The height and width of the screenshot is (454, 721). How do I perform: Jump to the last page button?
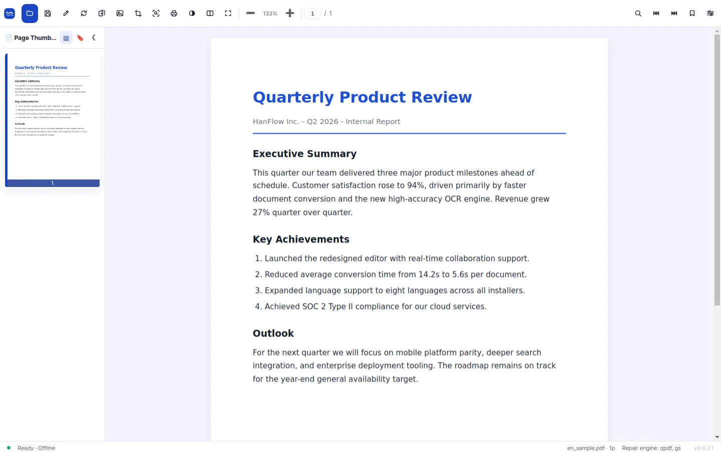[x=674, y=13]
